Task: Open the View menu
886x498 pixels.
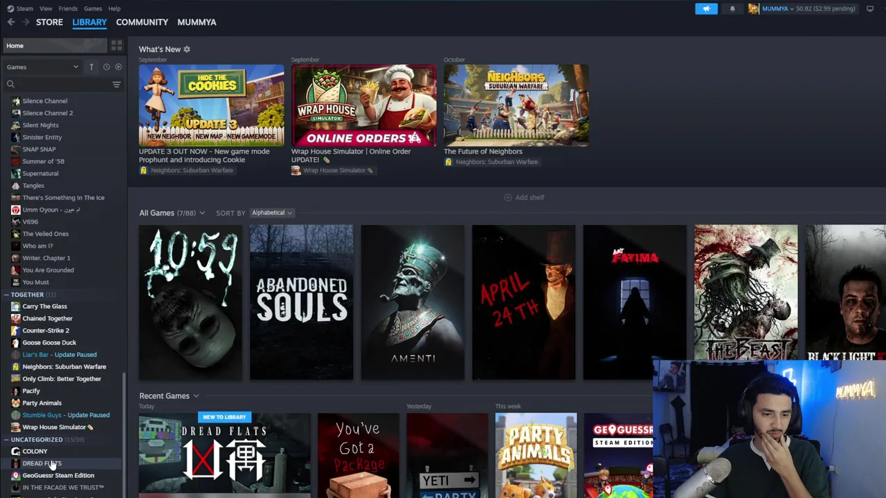Action: [x=46, y=8]
